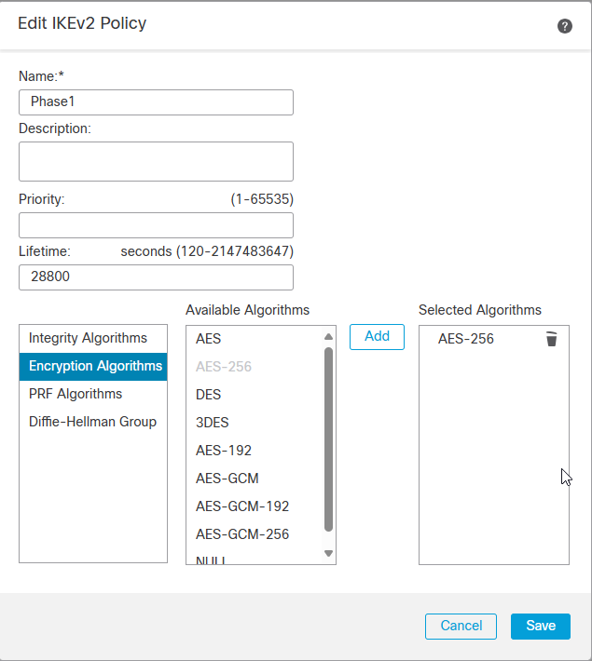Choose 3DES from Available Algorithms
Screen dimensions: 592x661
212,423
